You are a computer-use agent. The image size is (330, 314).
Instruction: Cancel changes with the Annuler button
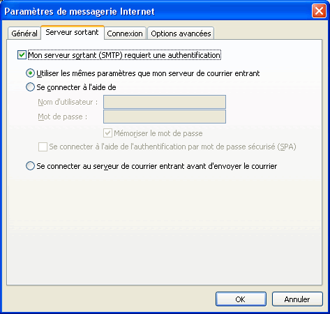[x=297, y=299]
